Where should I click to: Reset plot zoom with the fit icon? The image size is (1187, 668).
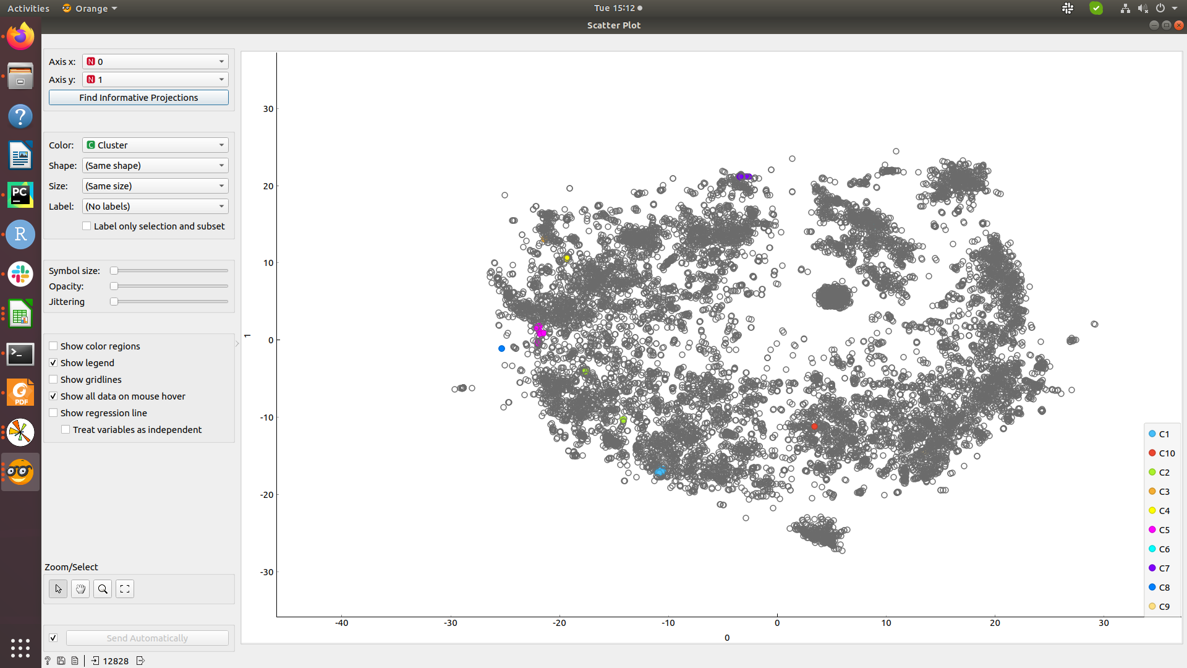click(x=124, y=588)
